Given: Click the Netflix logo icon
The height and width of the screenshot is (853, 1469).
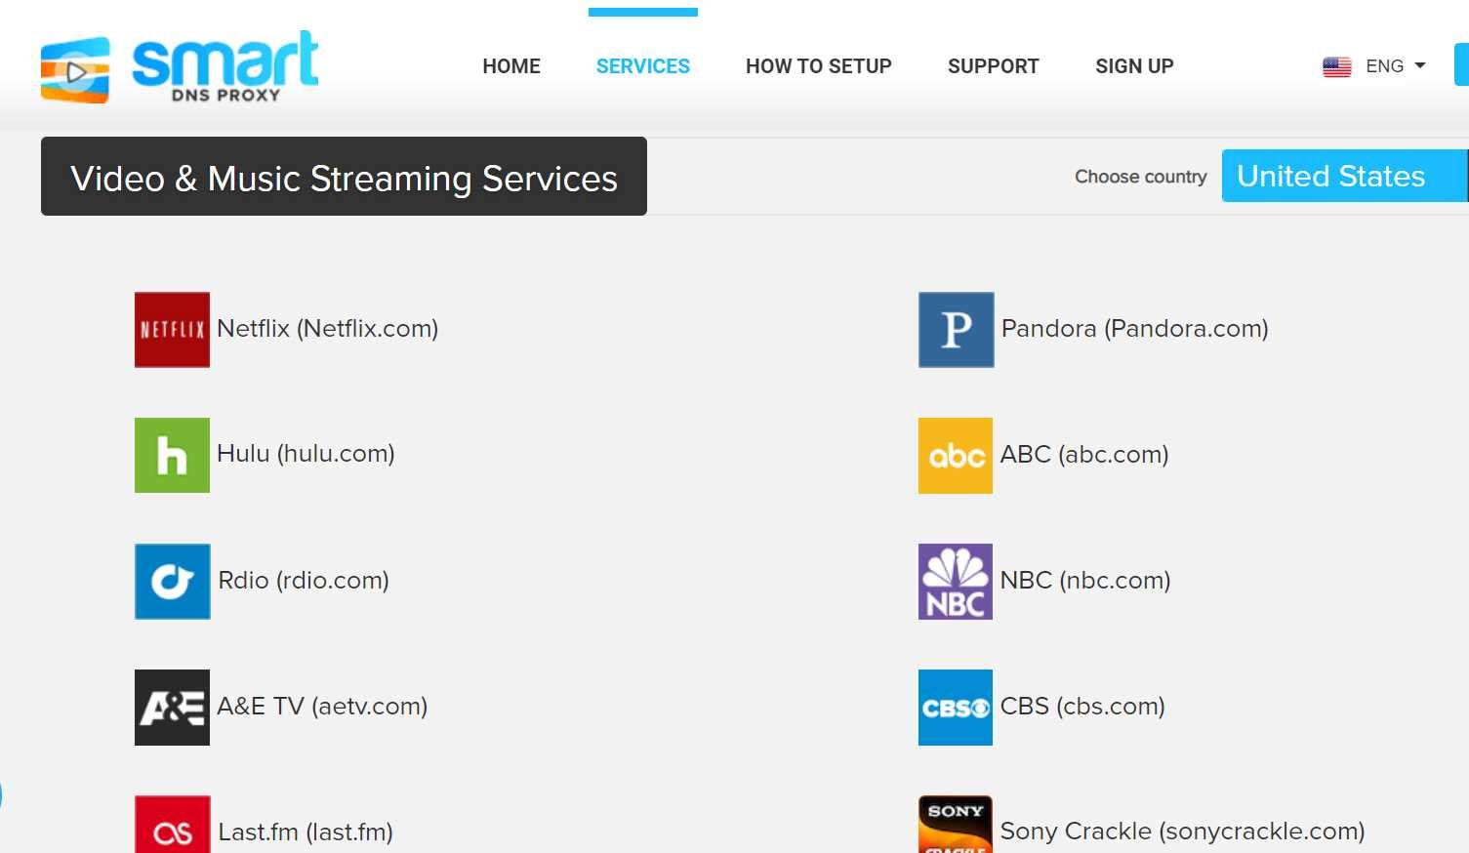Looking at the screenshot, I should click(172, 330).
